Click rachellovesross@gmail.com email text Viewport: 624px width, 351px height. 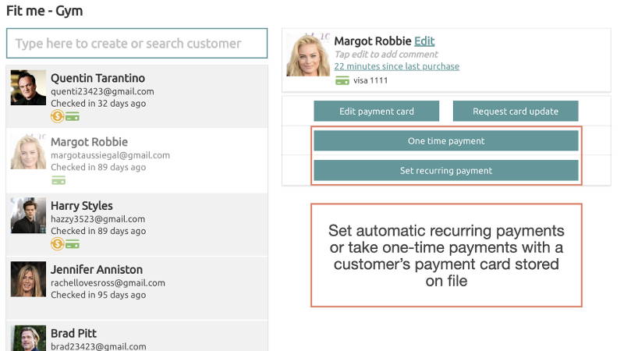point(108,283)
